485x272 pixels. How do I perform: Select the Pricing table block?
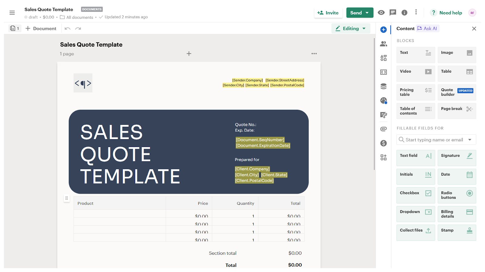(416, 92)
